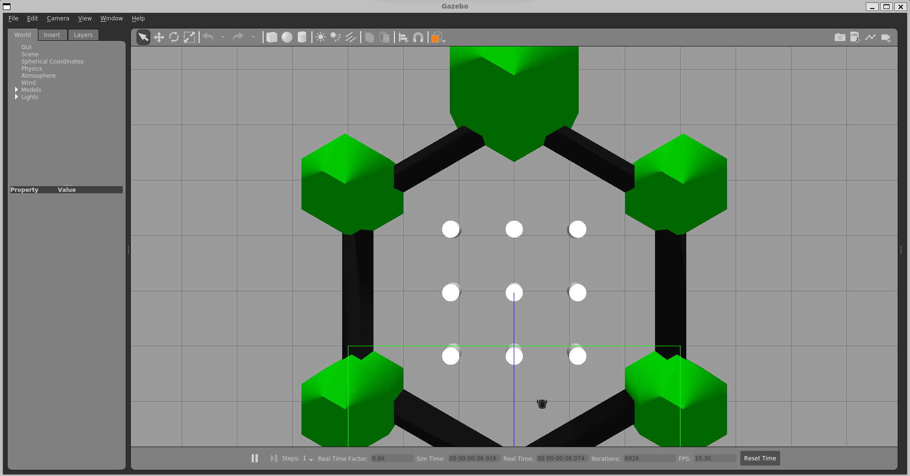Click the Paste icon in toolbar

pyautogui.click(x=385, y=37)
